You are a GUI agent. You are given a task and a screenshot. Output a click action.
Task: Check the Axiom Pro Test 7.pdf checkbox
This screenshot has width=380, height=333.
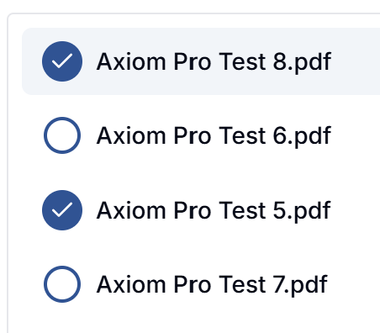tap(62, 284)
